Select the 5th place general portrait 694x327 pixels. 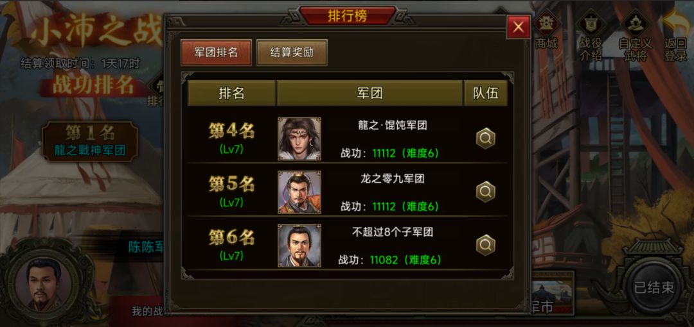pyautogui.click(x=299, y=192)
